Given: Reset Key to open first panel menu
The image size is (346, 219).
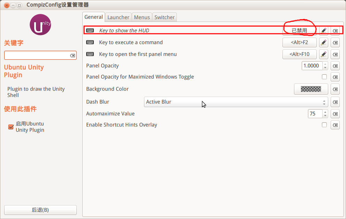Looking at the screenshot, I should (x=335, y=54).
